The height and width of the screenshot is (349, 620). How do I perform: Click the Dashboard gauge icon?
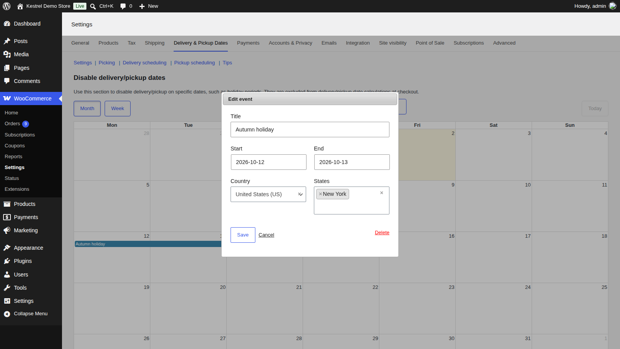7,24
